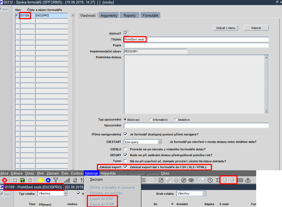Click the bar chart icon in toolbar
This screenshot has height=207, width=282.
(x=67, y=180)
